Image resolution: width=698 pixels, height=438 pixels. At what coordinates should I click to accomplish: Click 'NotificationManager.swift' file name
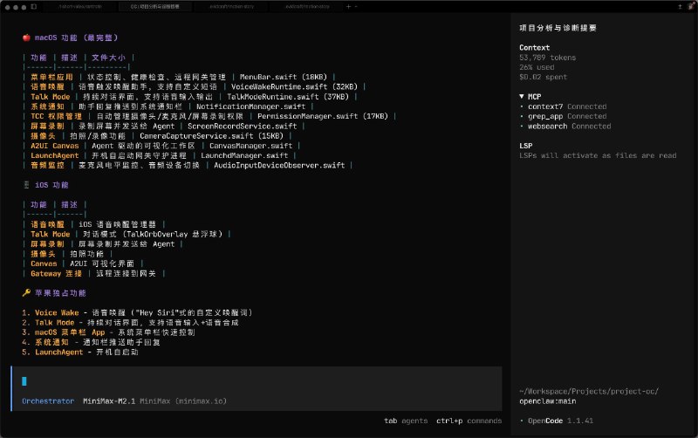click(x=250, y=106)
